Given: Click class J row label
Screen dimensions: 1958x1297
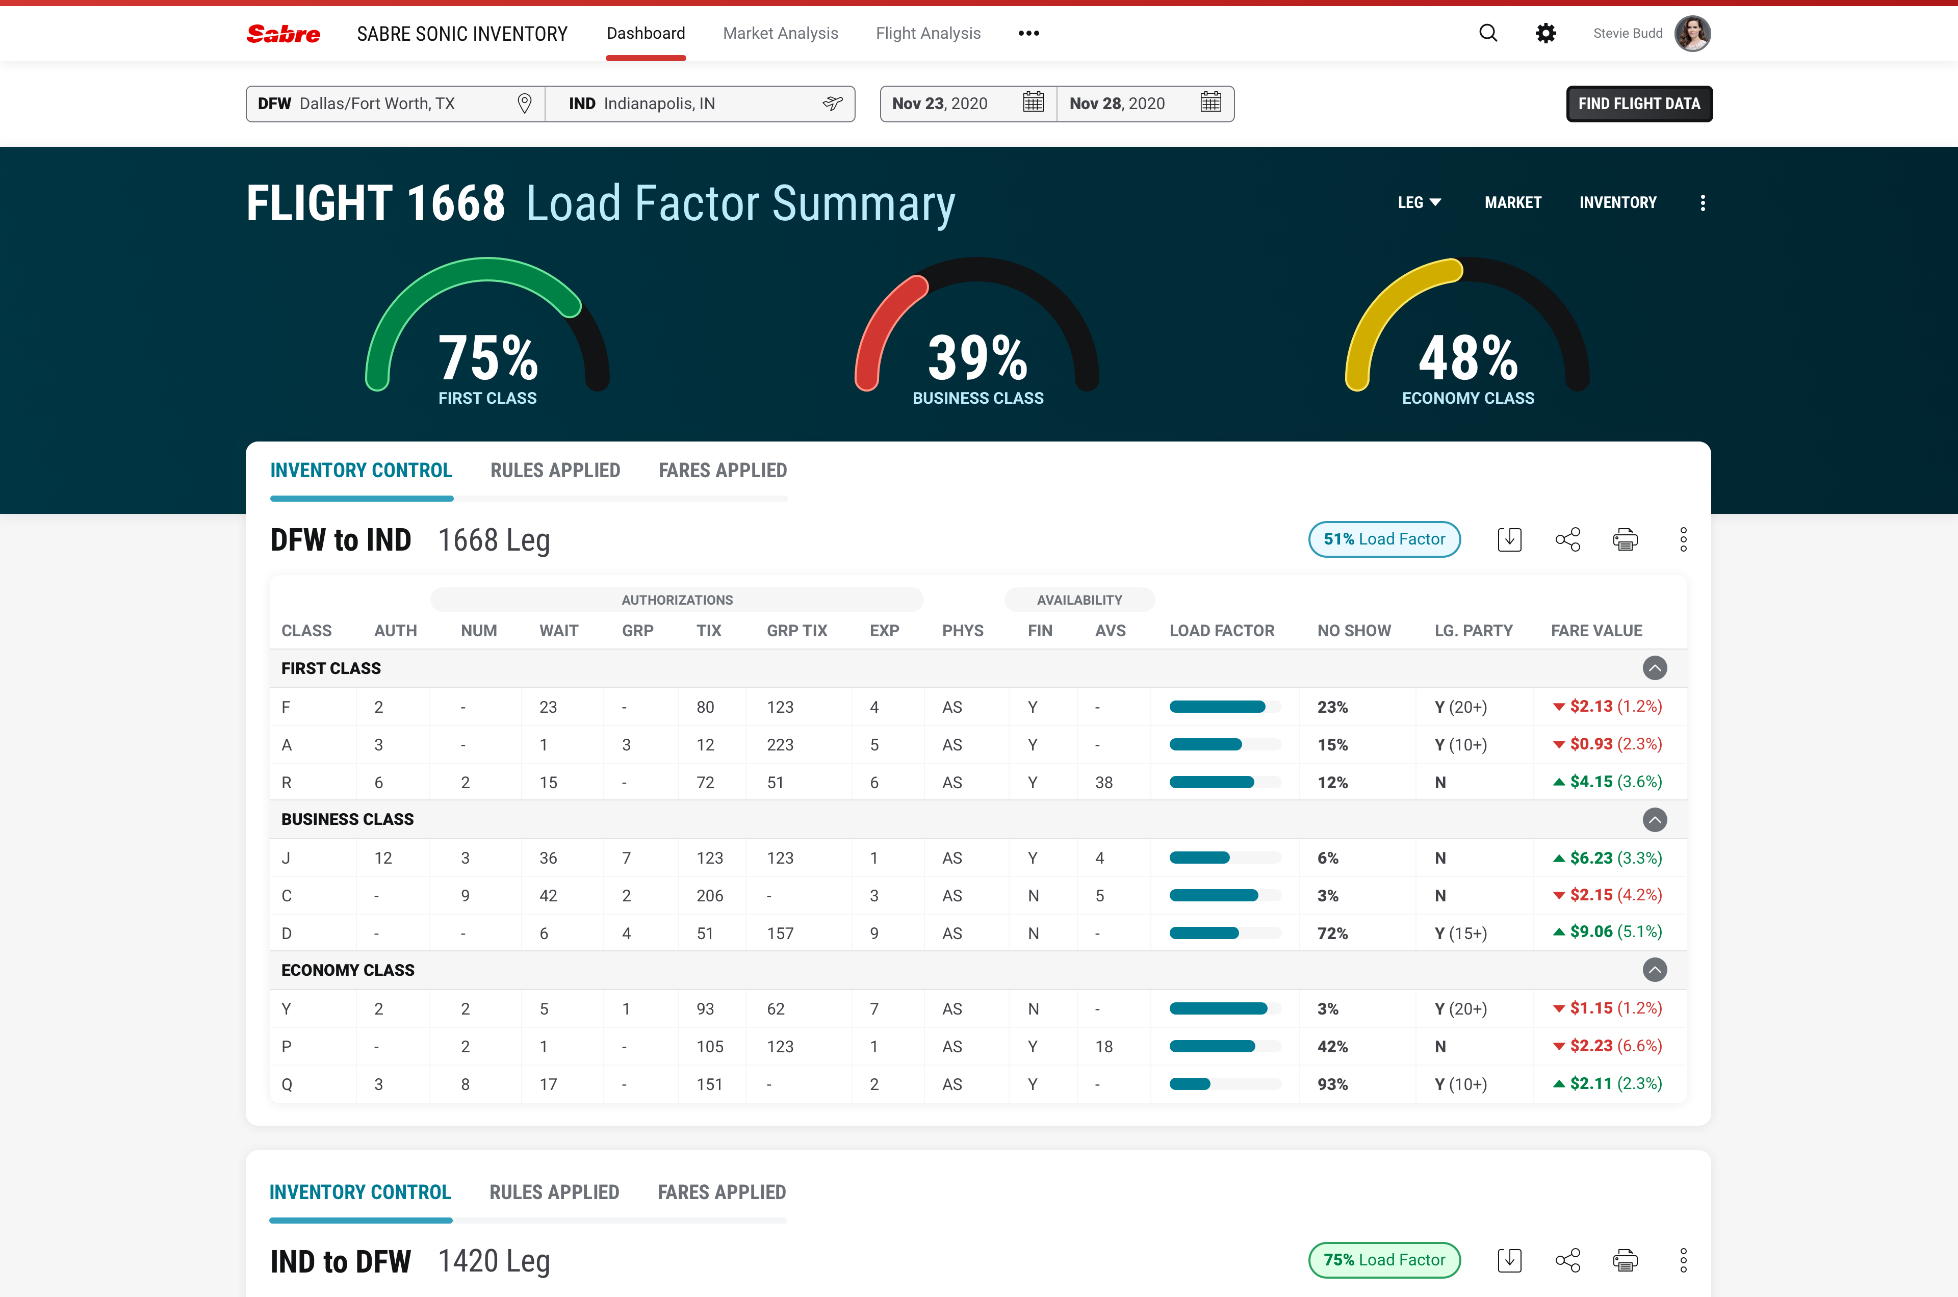Looking at the screenshot, I should [x=286, y=858].
